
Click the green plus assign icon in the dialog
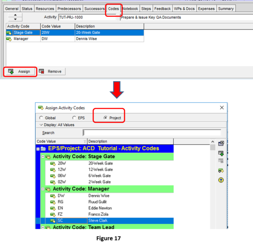click(221, 153)
